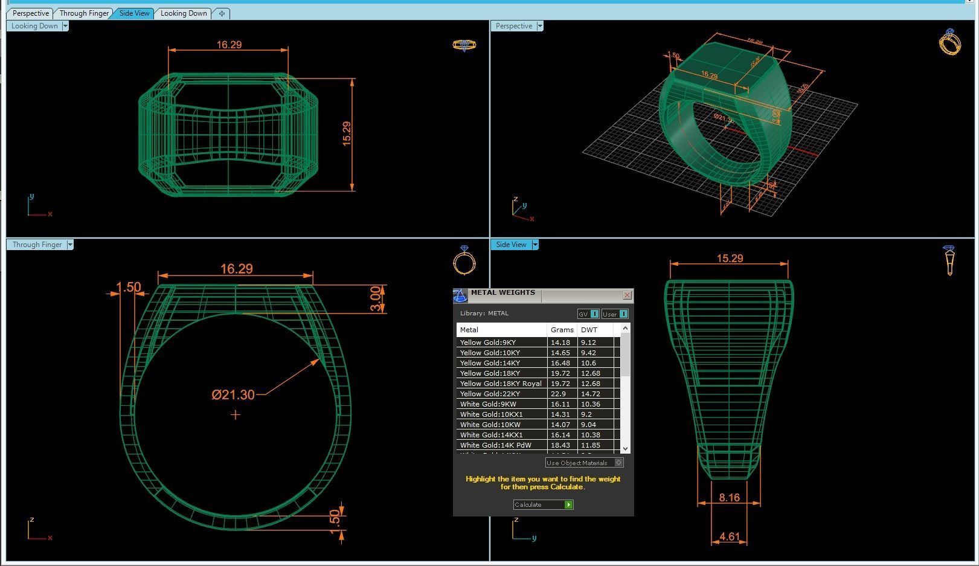
Task: Open the Looking Down viewport dropdown arrow
Action: (65, 26)
